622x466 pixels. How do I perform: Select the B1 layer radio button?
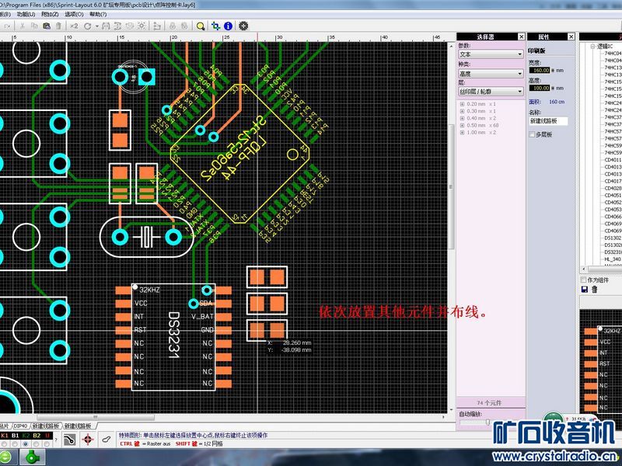[15, 443]
